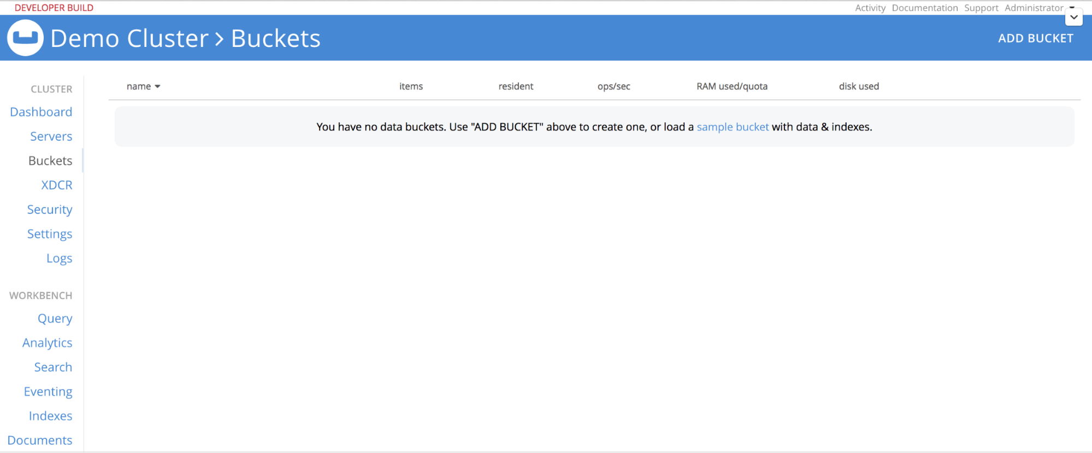Viewport: 1092px width, 453px height.
Task: Open the Activity link
Action: point(870,8)
